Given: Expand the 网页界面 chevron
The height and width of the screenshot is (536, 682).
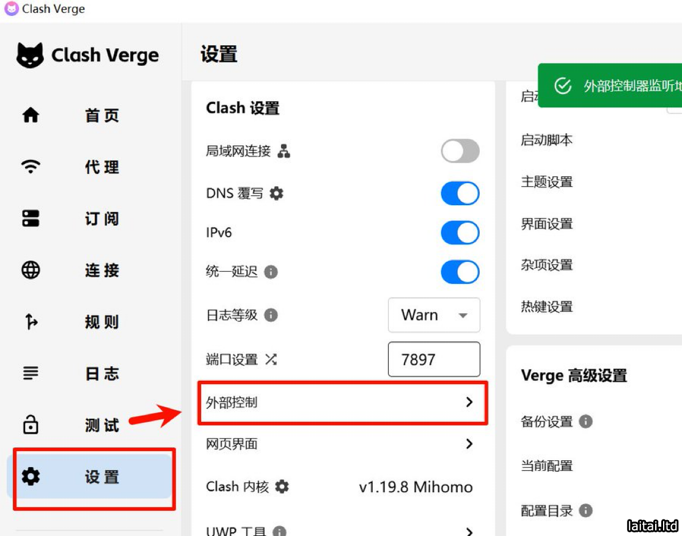Looking at the screenshot, I should 469,444.
